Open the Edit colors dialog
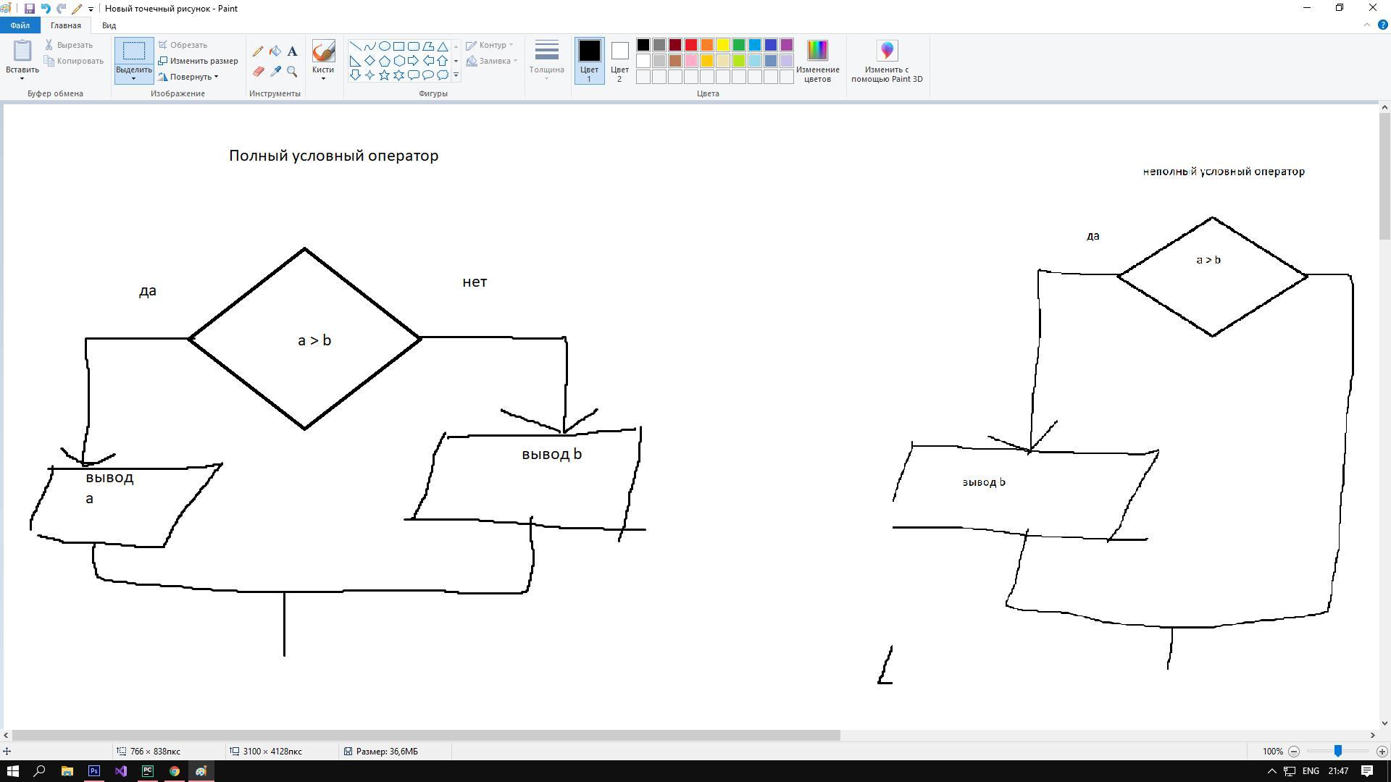This screenshot has width=1391, height=782. point(817,51)
